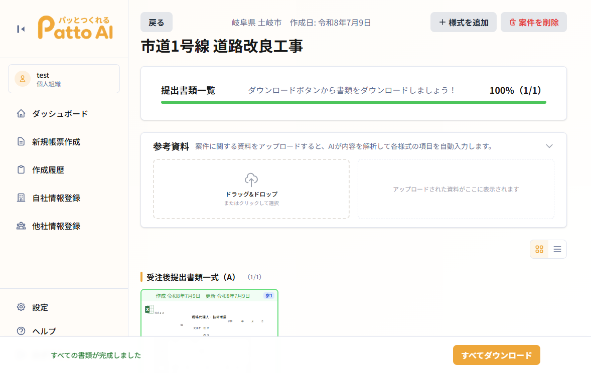The image size is (591, 373).
Task: Click the 参1 badge on the card
Action: pos(269,296)
